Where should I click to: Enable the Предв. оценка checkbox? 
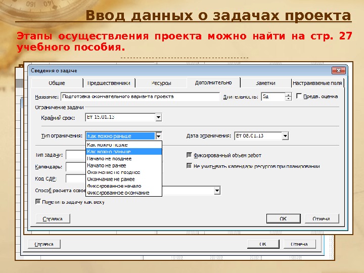click(299, 96)
